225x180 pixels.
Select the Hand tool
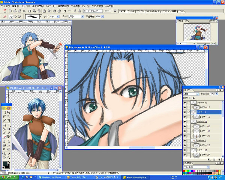point(4,158)
